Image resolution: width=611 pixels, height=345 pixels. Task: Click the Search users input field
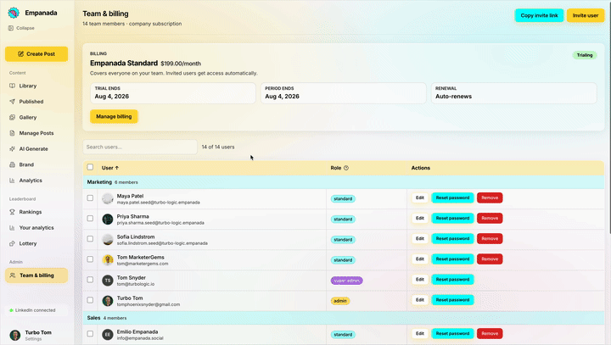click(140, 147)
